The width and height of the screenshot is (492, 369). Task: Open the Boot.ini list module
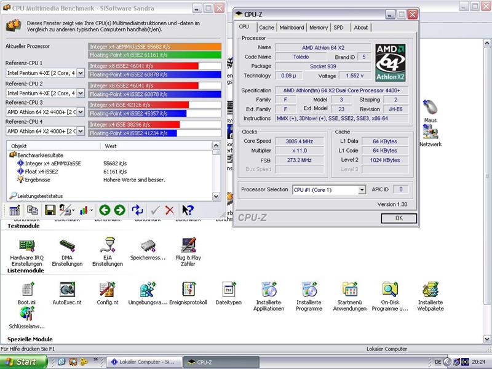point(27,293)
